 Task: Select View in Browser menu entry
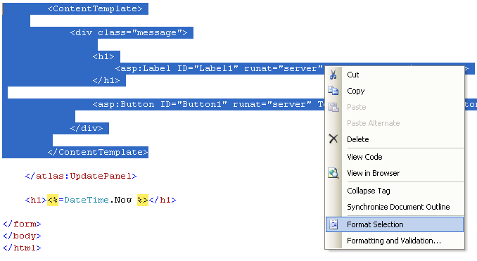point(395,173)
